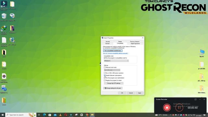Launch VLC media player from taskbar

point(60,115)
